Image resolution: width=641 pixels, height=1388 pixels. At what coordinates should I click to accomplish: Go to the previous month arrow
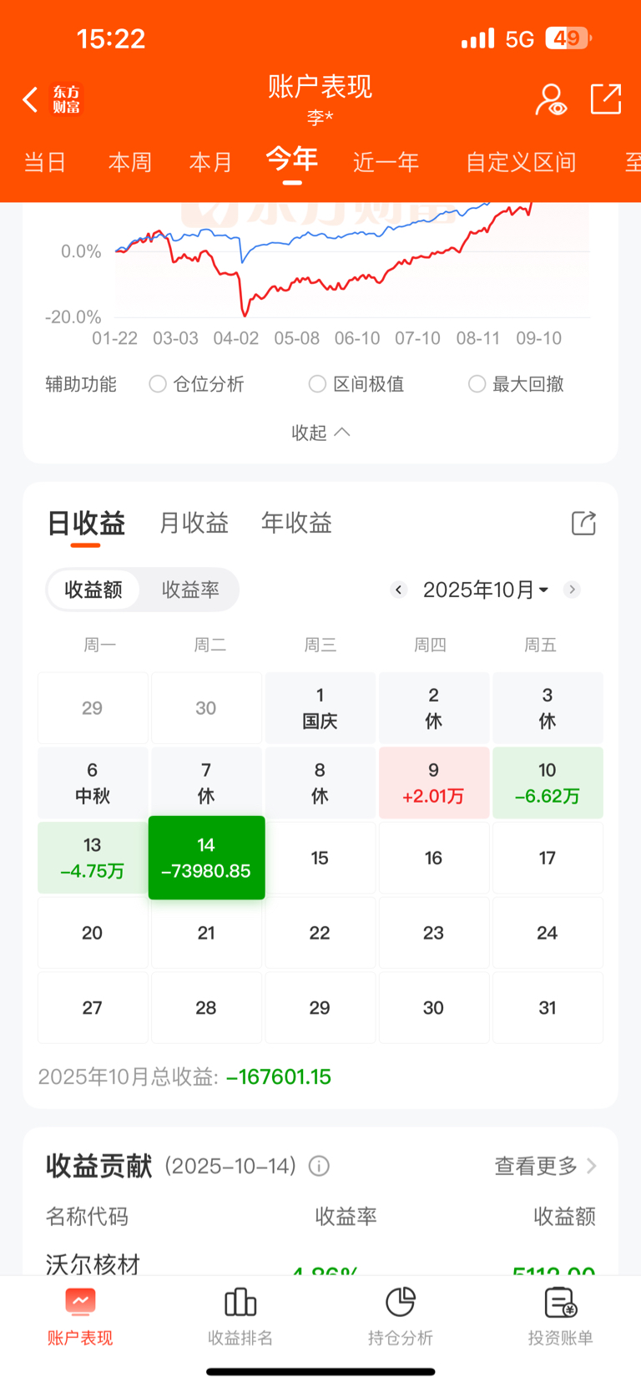(x=399, y=590)
